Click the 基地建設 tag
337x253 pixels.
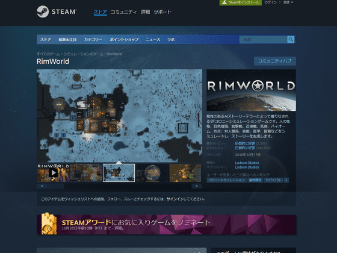point(255,180)
